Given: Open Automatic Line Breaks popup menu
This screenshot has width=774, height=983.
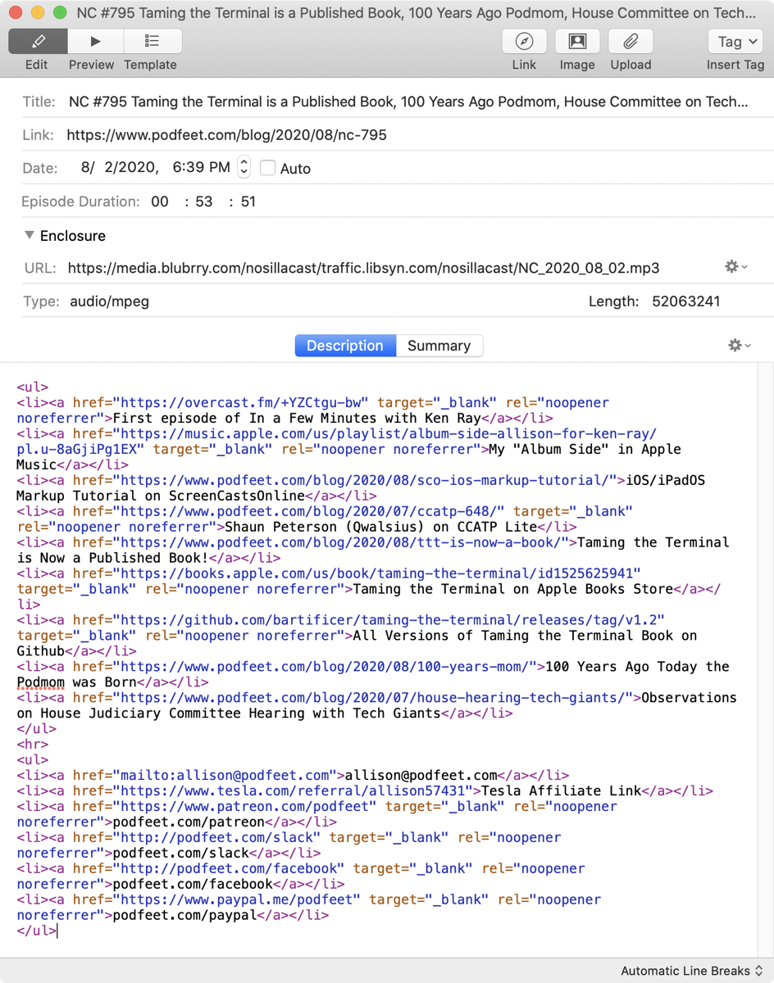Looking at the screenshot, I should 691,971.
